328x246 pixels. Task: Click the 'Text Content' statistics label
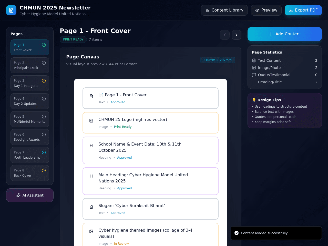tap(269, 60)
